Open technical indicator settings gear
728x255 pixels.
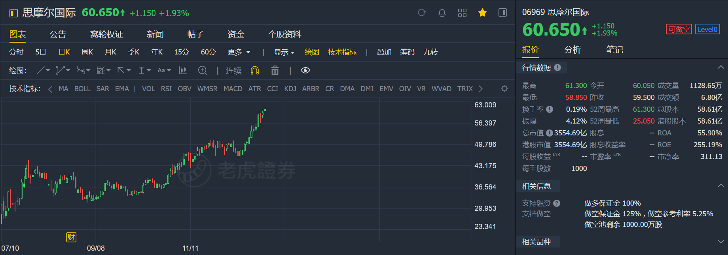click(x=504, y=88)
